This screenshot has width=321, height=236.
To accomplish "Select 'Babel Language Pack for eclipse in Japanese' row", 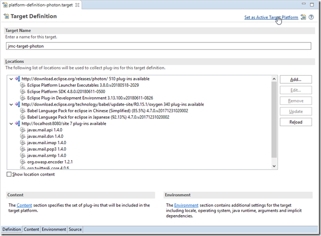I will [x=98, y=117].
